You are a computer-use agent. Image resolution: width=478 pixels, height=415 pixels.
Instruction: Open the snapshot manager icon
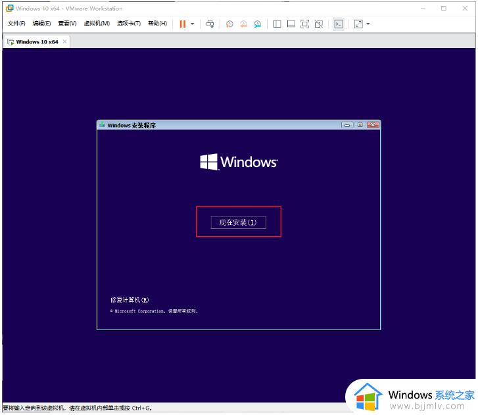(258, 24)
